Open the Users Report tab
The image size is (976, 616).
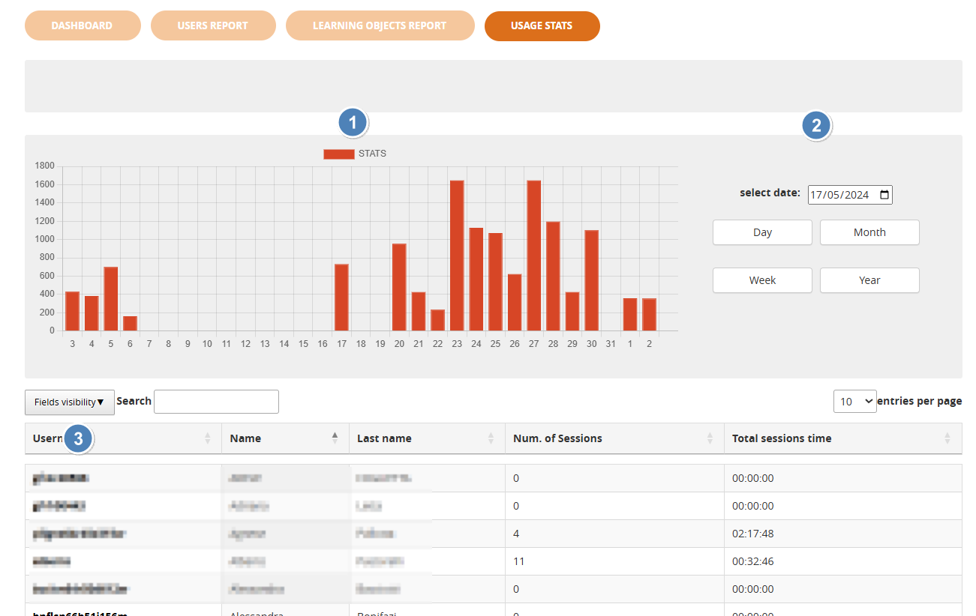[x=212, y=25]
